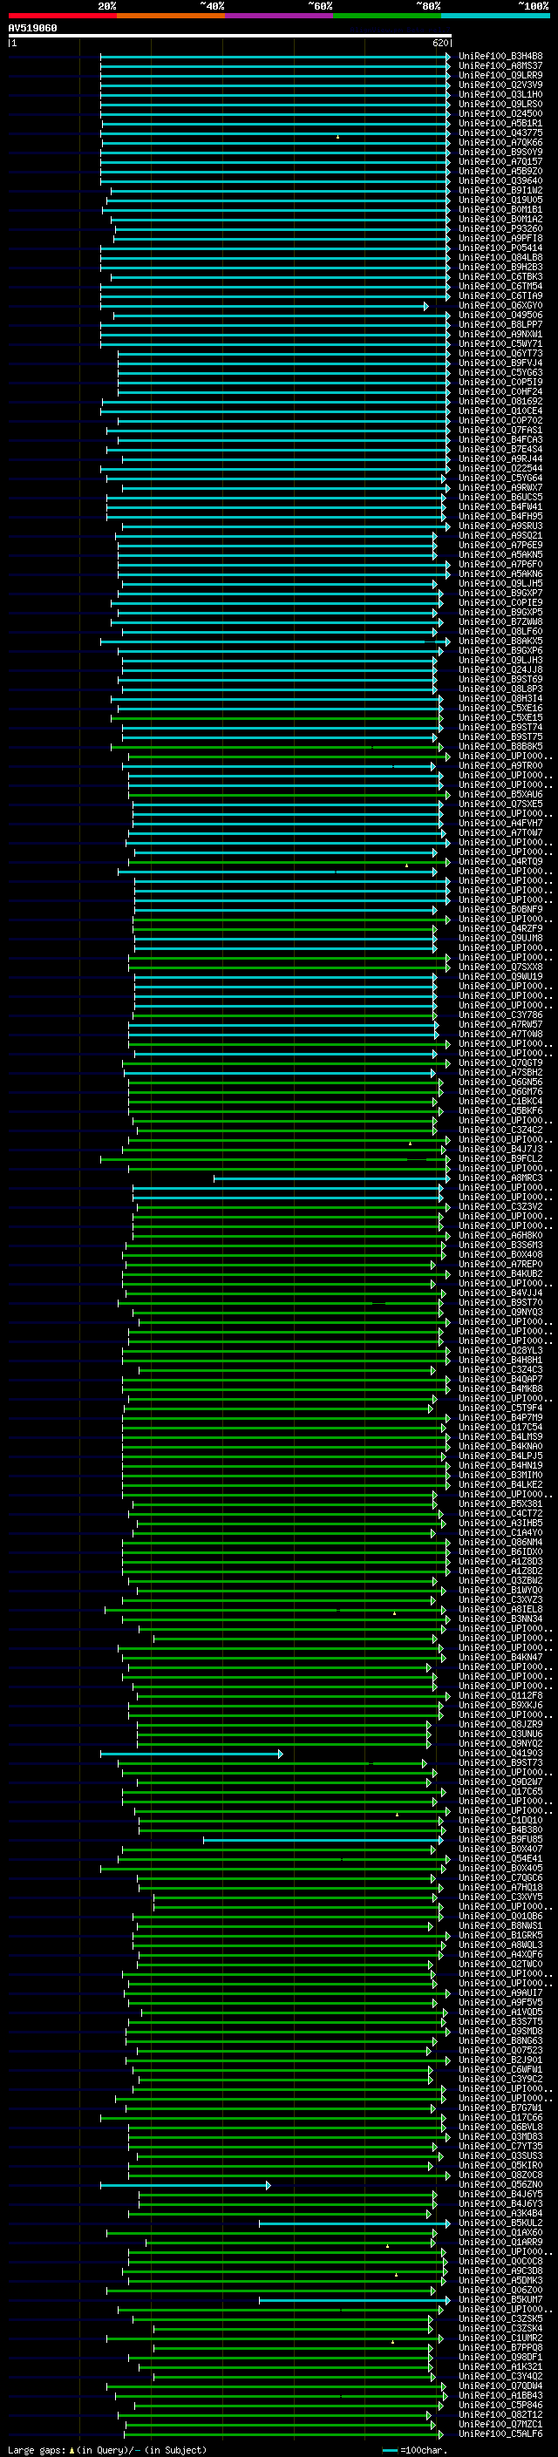
Task: Click UniRef100_Q84LB8 label
Action: (x=500, y=257)
